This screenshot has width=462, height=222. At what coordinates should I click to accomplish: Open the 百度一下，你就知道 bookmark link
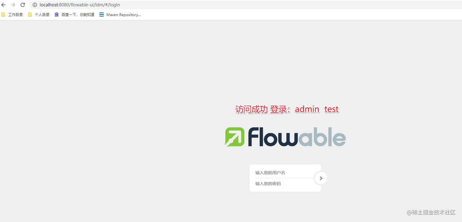[x=78, y=15]
